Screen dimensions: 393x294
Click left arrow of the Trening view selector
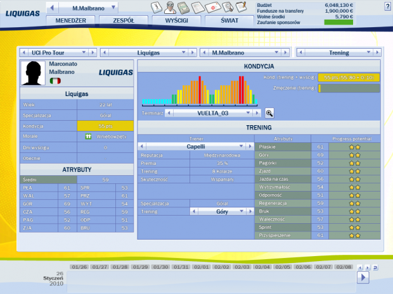[x=300, y=52]
